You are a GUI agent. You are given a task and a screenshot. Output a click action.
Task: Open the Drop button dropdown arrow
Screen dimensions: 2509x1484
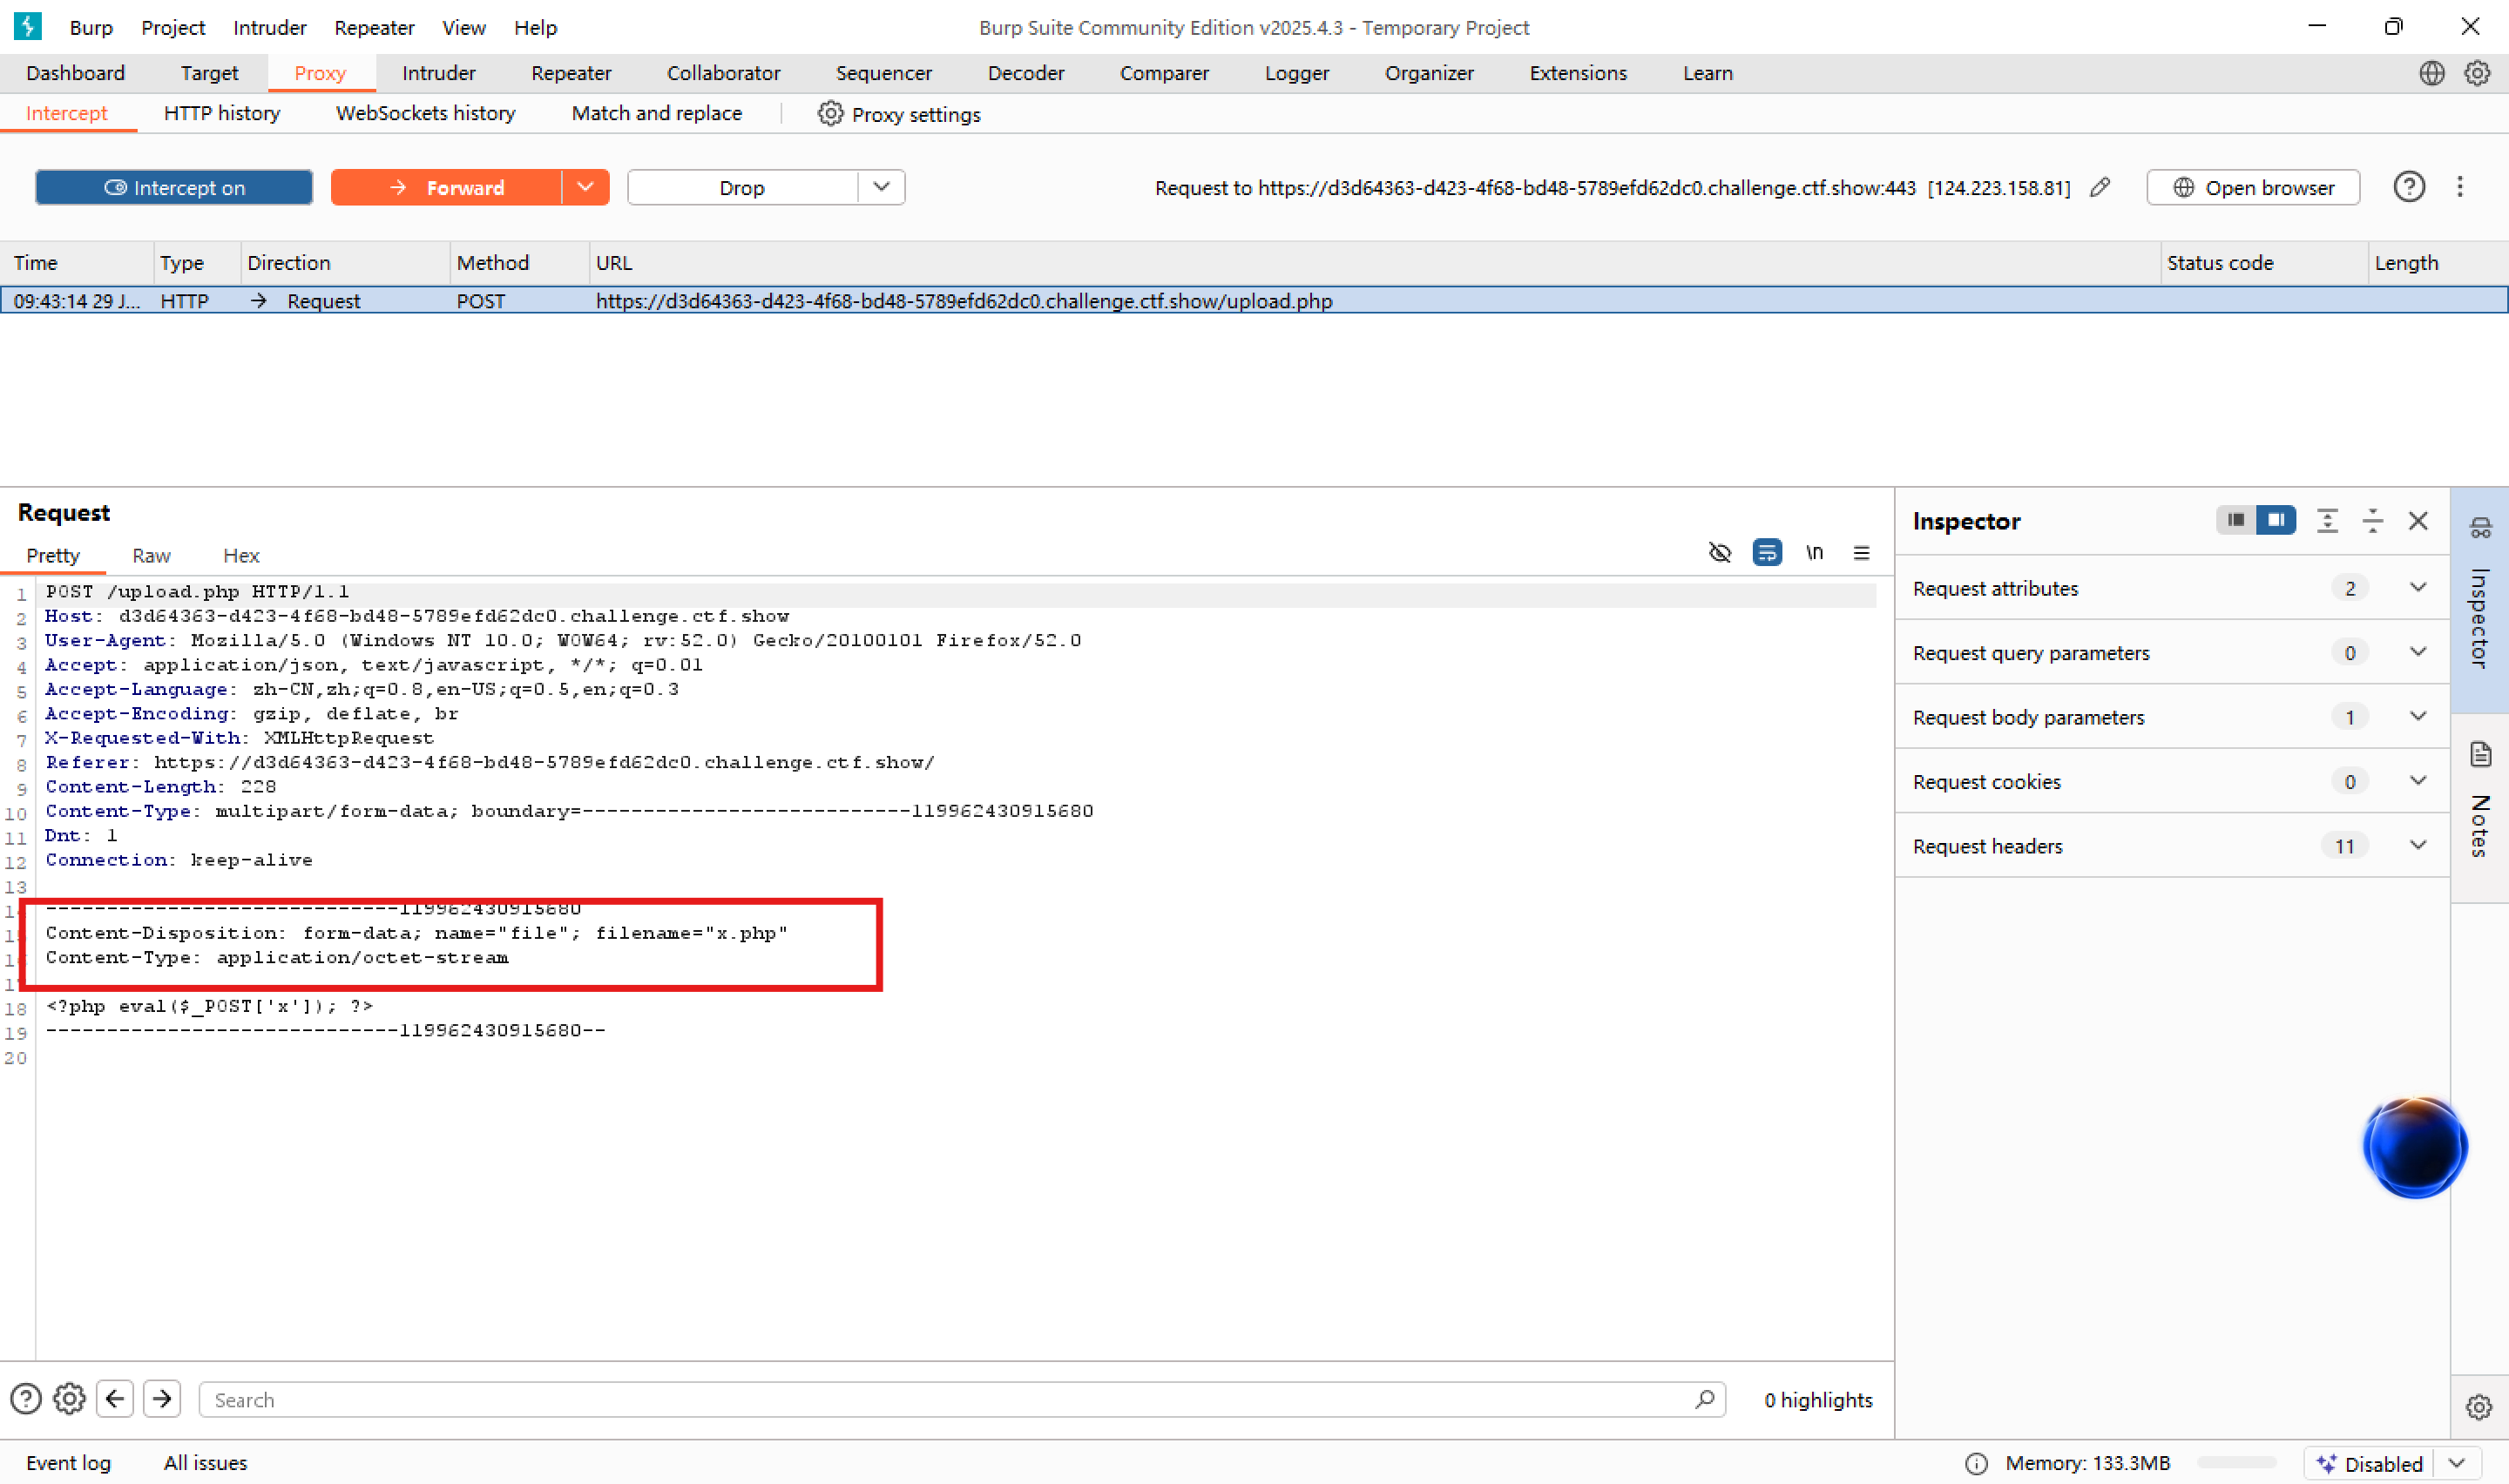click(881, 187)
